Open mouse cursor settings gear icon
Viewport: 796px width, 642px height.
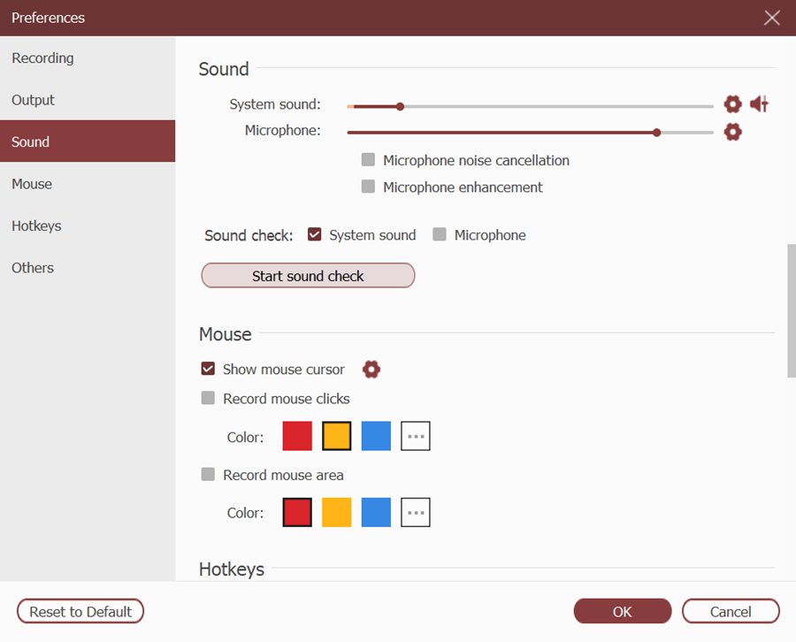pyautogui.click(x=371, y=369)
